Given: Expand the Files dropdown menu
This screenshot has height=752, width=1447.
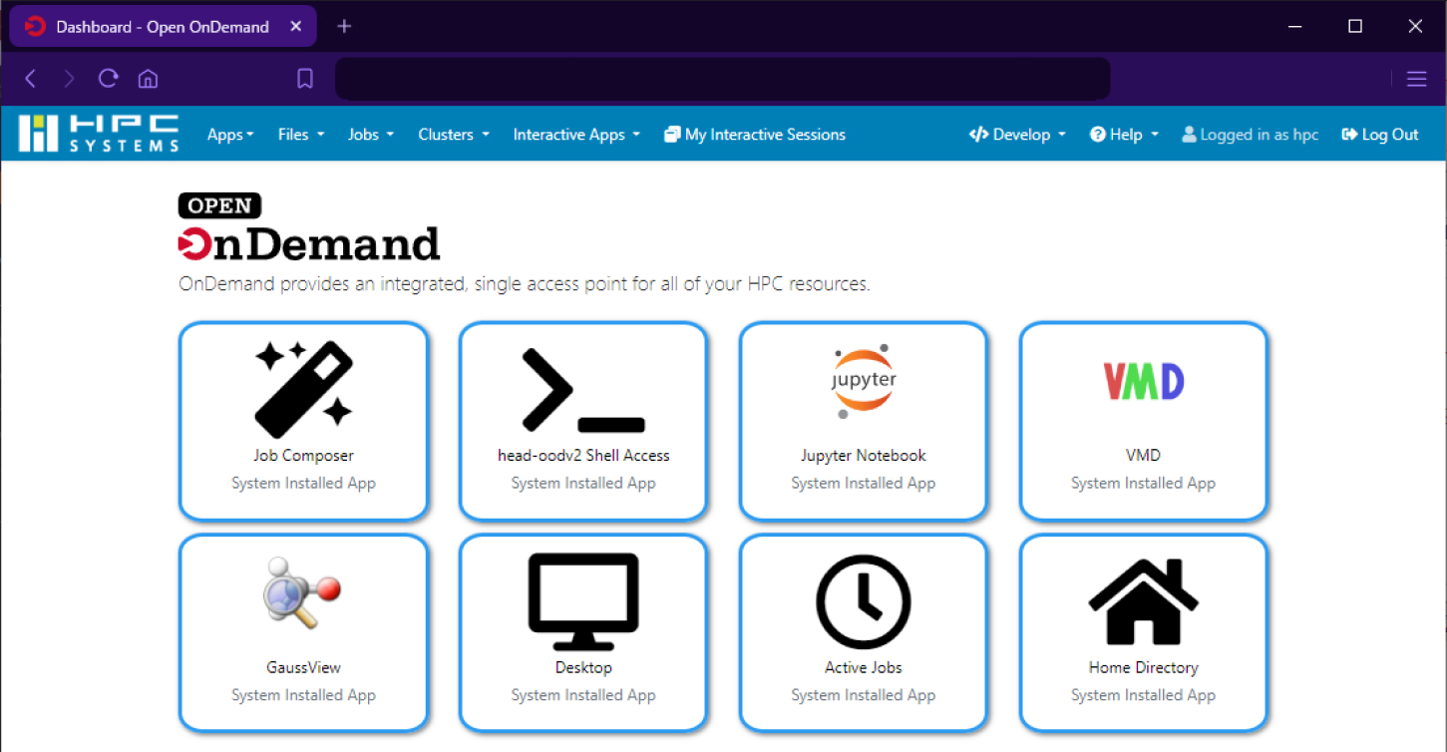Looking at the screenshot, I should (301, 135).
